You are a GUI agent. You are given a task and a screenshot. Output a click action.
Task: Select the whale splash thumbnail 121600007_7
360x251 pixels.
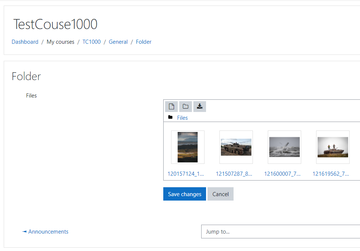point(285,147)
